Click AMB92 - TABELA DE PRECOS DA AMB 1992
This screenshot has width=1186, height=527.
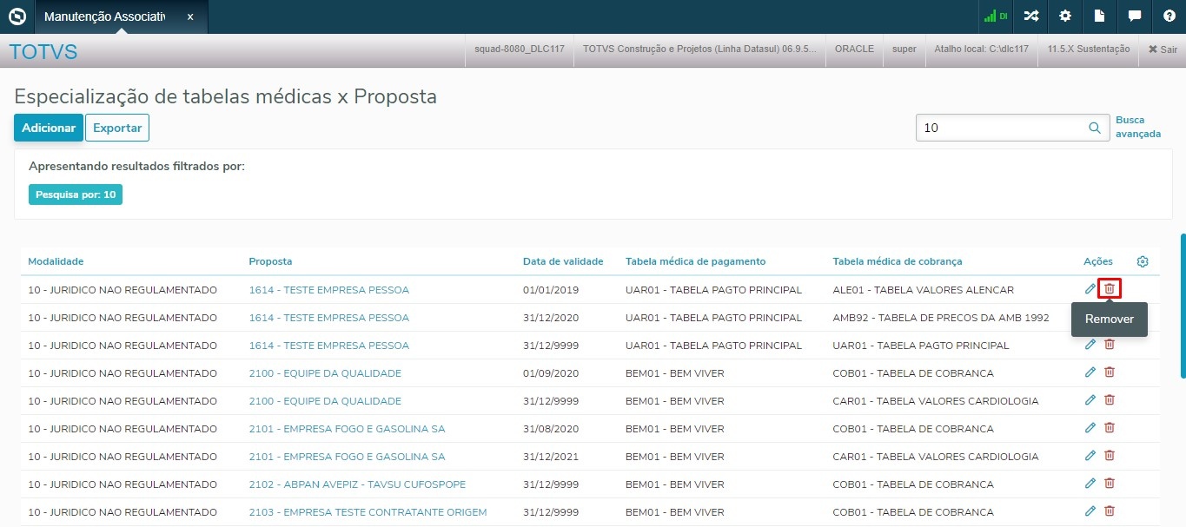pos(941,318)
